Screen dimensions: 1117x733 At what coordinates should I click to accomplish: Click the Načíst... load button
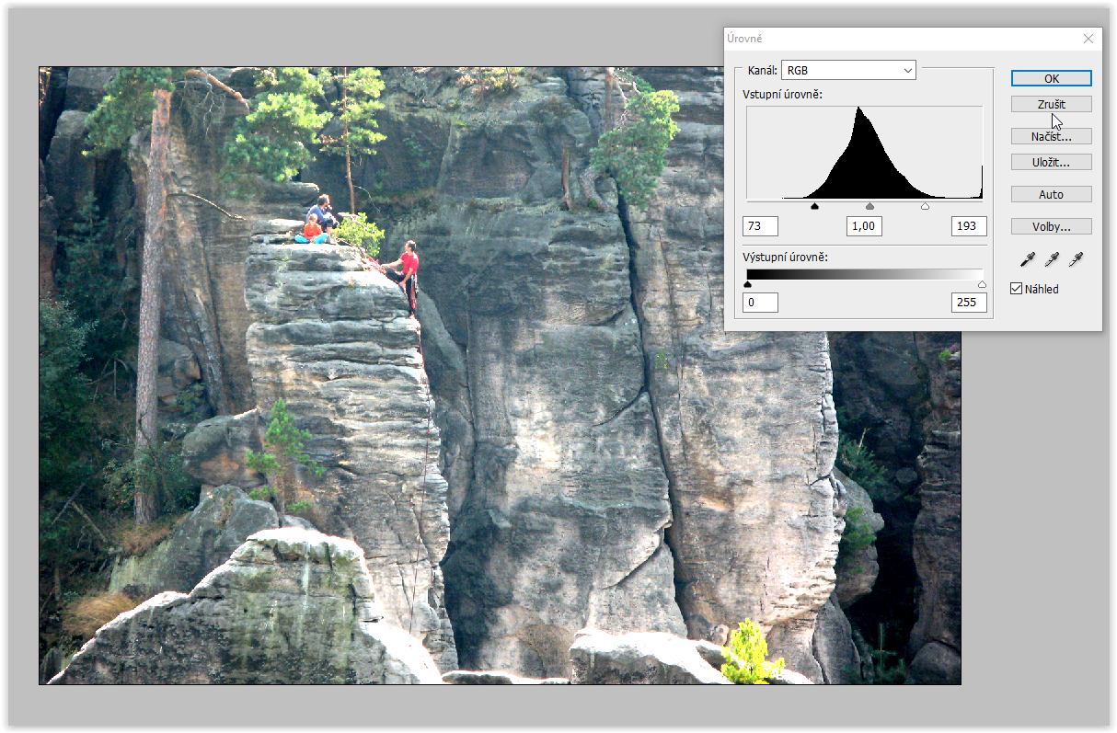pyautogui.click(x=1051, y=136)
